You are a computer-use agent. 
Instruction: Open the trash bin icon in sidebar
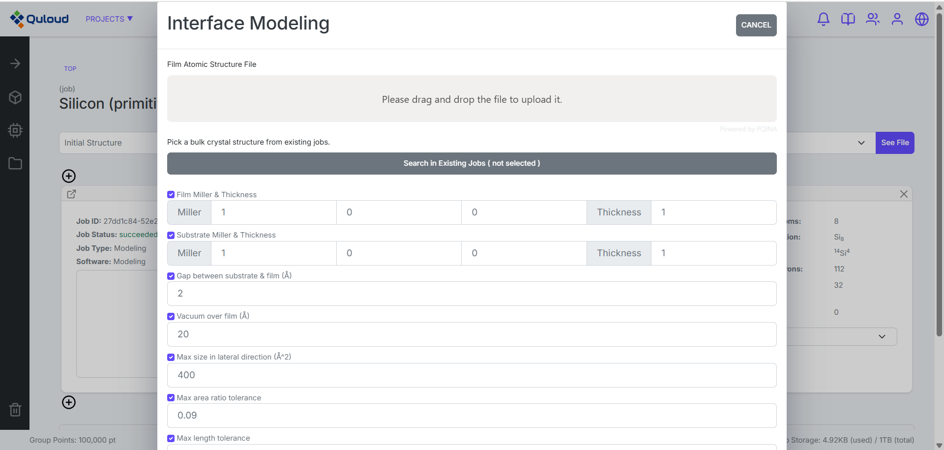click(15, 409)
